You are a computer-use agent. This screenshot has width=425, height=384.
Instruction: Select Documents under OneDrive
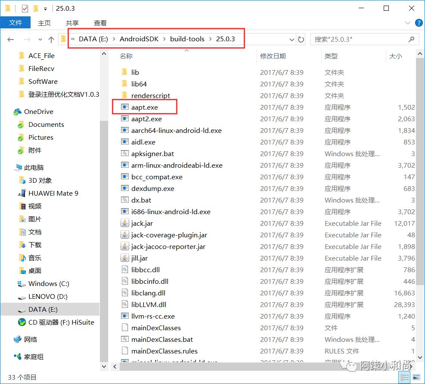pos(46,124)
